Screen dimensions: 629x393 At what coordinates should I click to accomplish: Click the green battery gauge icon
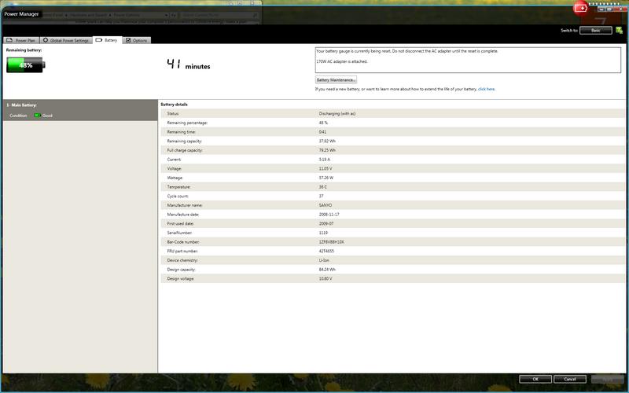pyautogui.click(x=27, y=65)
